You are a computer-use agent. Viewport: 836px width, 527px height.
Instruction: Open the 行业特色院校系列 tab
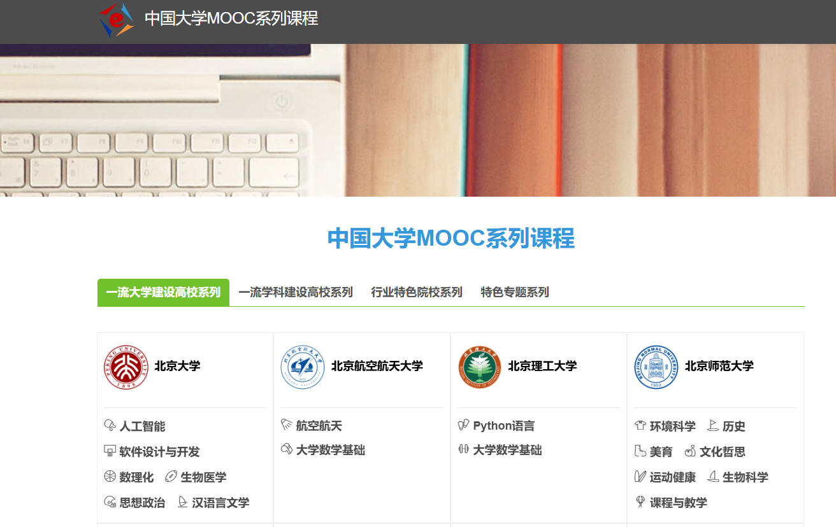click(417, 292)
